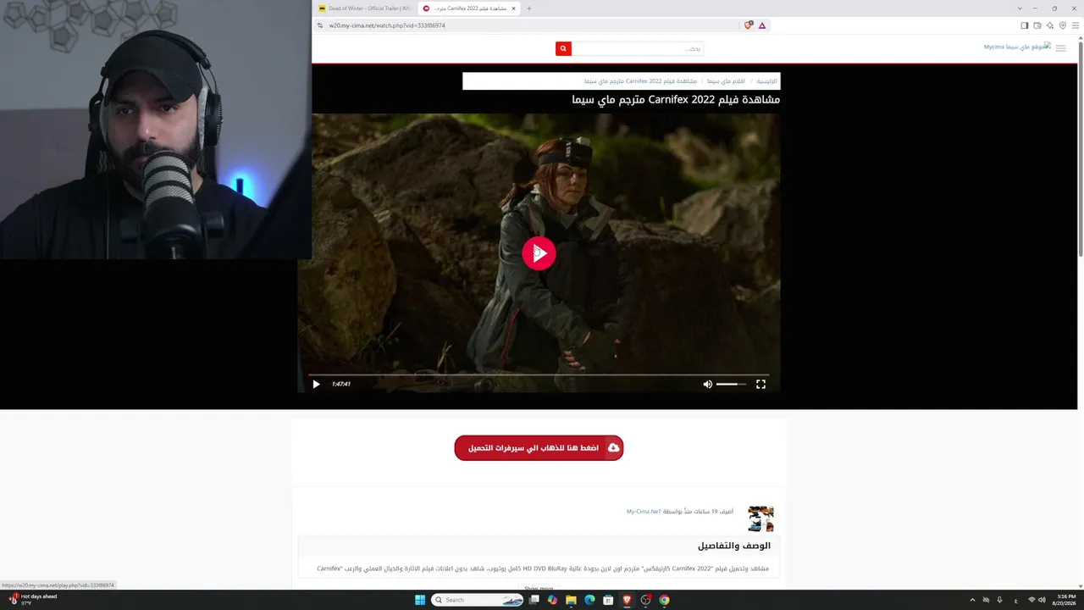Viewport: 1084px width, 610px height.
Task: Open the site hamburger menu
Action: click(1060, 48)
